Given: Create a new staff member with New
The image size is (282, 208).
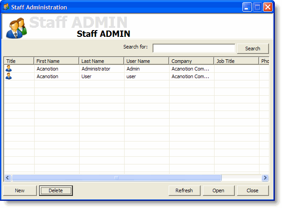Looking at the screenshot, I should 20,190.
